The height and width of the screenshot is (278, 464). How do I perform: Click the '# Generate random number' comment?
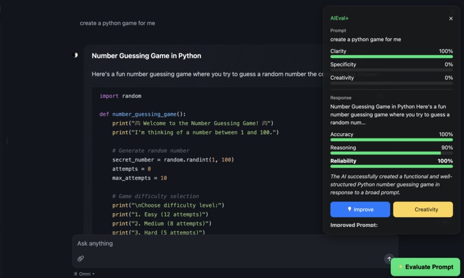pos(151,150)
